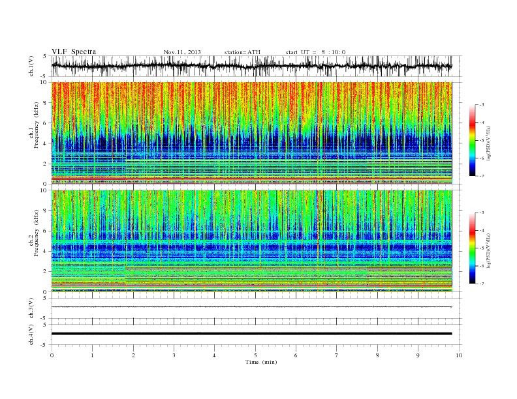517x399 pixels.
Task: Click the "ch.3(V)" axis label
Action: pyautogui.click(x=31, y=308)
